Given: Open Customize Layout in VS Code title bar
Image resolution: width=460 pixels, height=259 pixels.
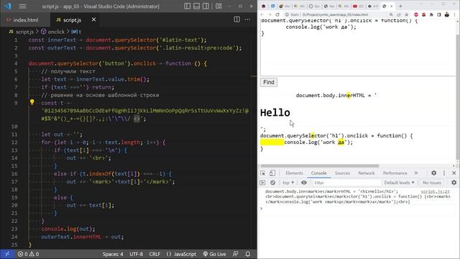Looking at the screenshot, I should click(218, 6).
